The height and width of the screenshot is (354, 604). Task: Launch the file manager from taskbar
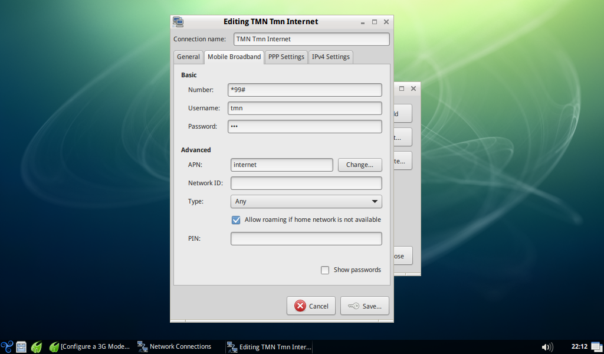(22, 347)
